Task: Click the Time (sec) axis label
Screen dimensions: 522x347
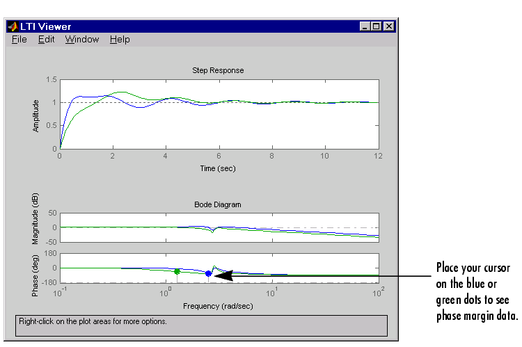Action: point(218,168)
